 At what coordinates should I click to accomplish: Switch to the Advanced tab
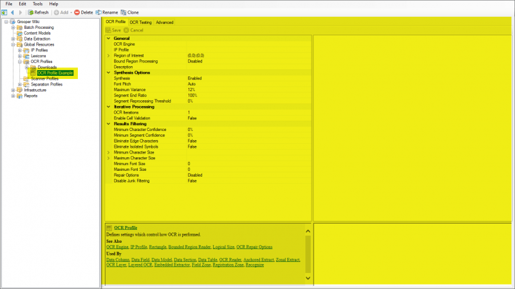point(165,22)
